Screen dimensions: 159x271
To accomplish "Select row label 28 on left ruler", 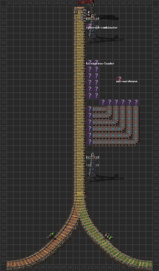I will coord(3,188).
